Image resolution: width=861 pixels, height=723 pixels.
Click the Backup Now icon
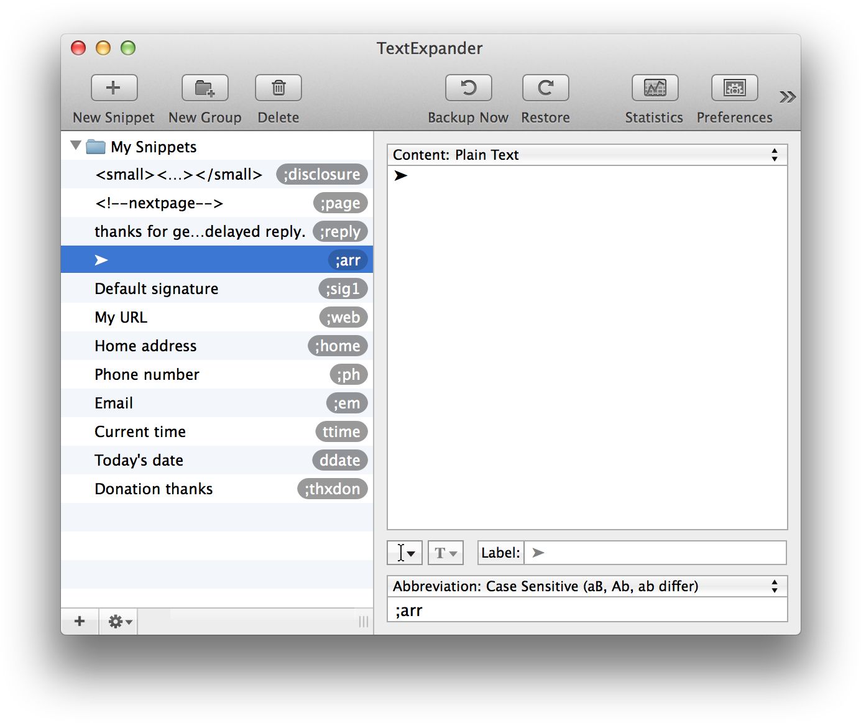[x=468, y=88]
